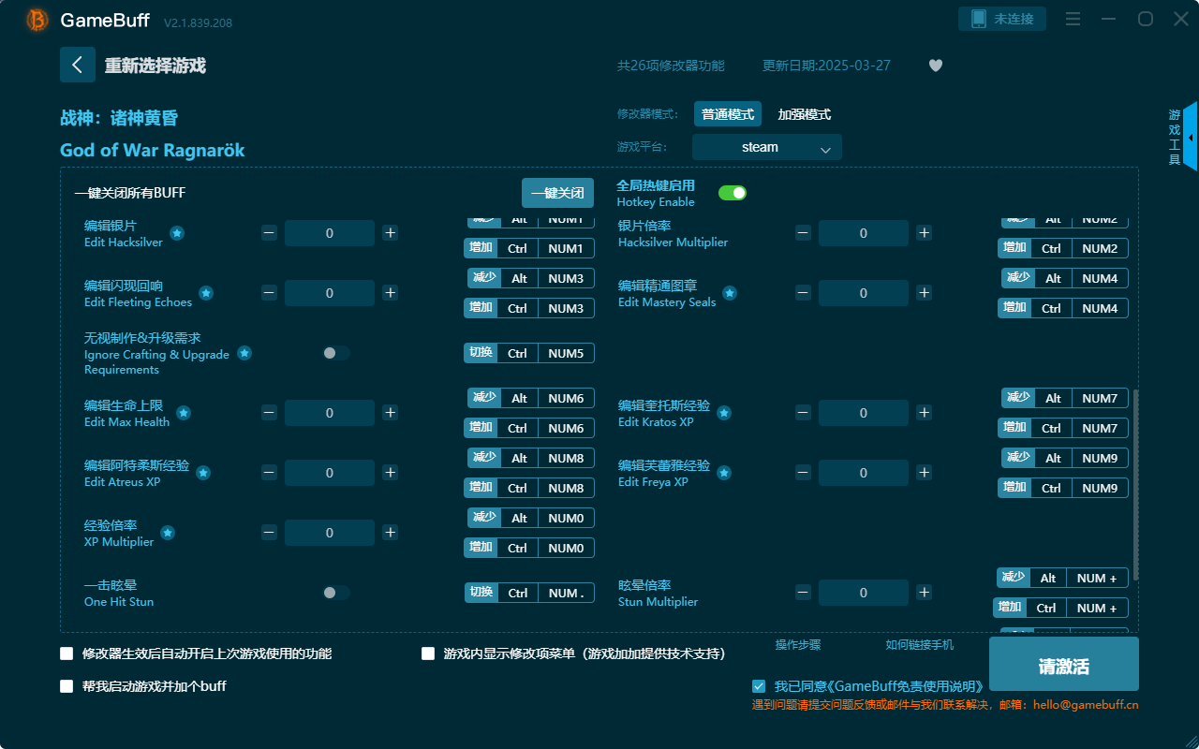Screen dimensions: 1199x749
Task: Click the star beside Edit Hacksilver
Action: (176, 233)
